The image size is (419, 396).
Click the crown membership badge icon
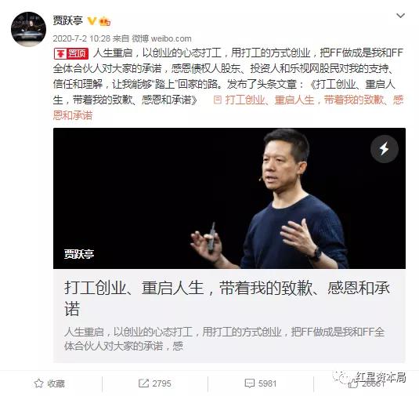click(105, 21)
